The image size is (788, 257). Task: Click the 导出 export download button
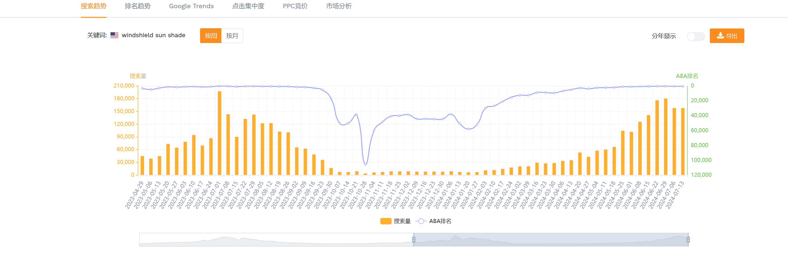[x=727, y=36]
